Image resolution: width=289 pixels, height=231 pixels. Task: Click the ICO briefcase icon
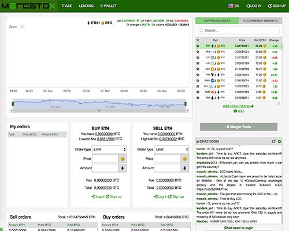[x=235, y=111]
